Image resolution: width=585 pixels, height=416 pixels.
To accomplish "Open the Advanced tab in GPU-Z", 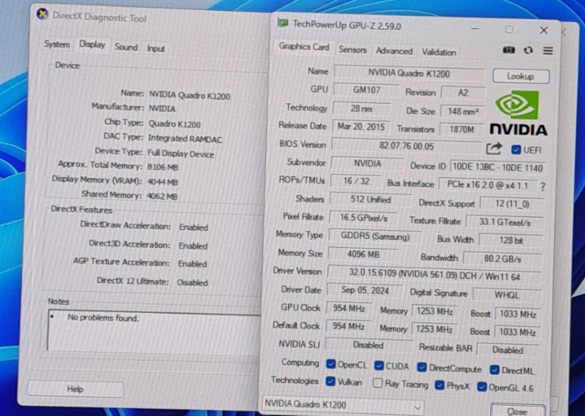I will (394, 51).
